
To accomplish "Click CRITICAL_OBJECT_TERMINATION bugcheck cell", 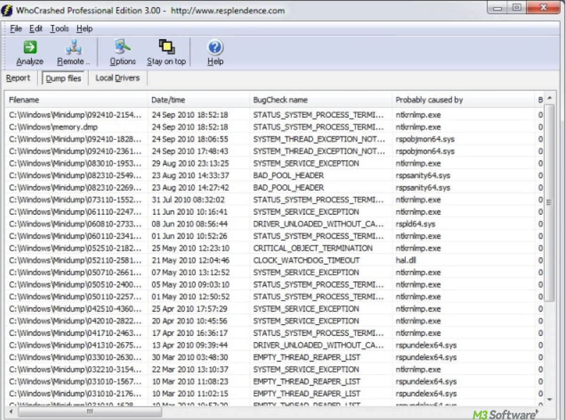I will 313,248.
